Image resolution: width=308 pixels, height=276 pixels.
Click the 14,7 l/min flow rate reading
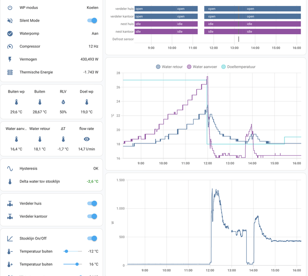[x=87, y=149]
